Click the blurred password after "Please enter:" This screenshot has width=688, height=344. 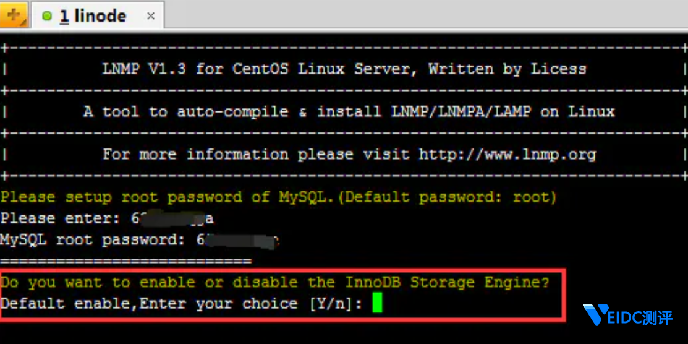pos(172,218)
